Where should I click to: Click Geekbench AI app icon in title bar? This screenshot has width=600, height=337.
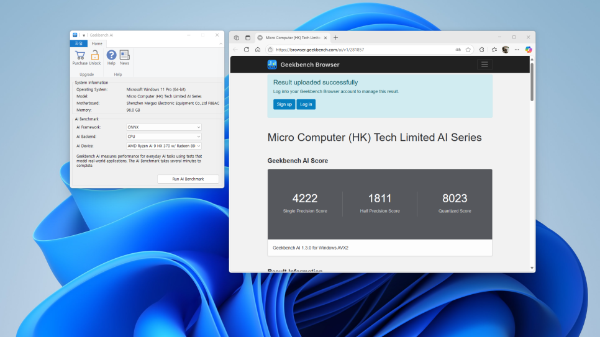(75, 35)
